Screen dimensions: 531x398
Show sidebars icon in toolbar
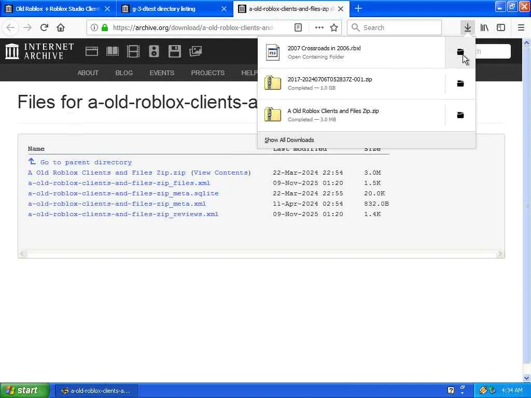[501, 27]
